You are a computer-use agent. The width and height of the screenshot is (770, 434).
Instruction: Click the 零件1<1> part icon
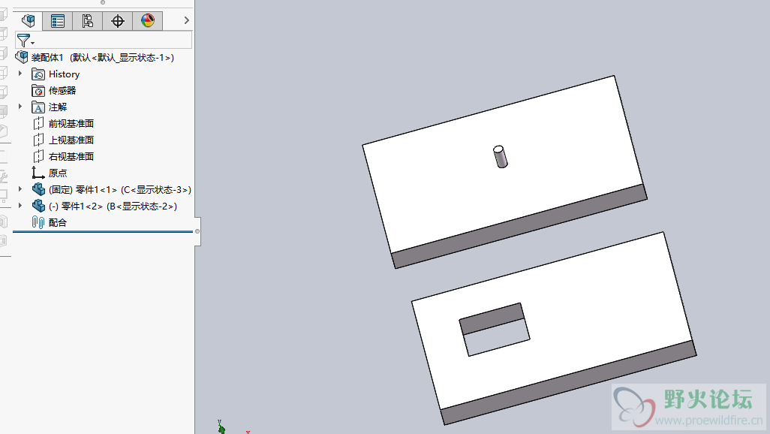(x=38, y=190)
